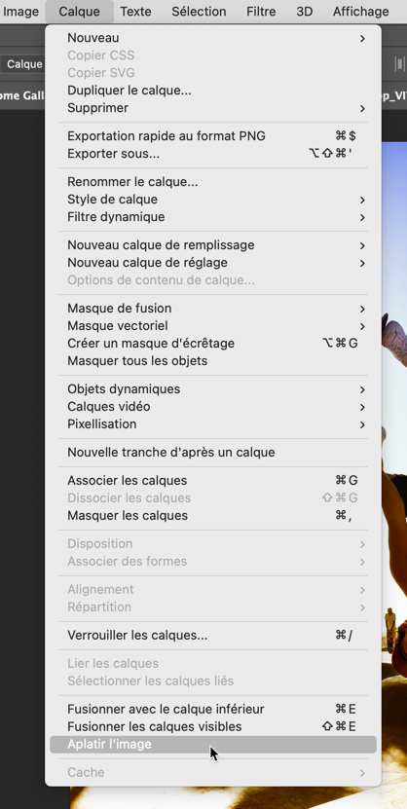Click Fusionner les calques visibles
407x809 pixels.
pos(213,726)
